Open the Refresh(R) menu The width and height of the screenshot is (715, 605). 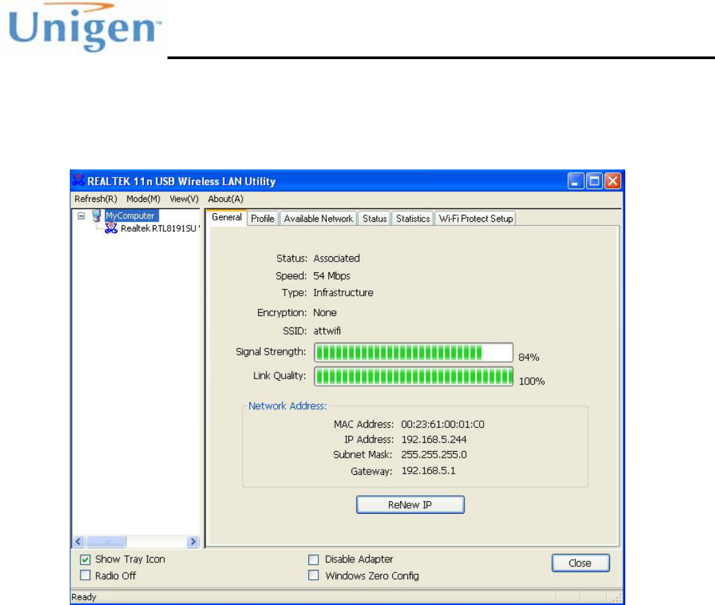[96, 199]
